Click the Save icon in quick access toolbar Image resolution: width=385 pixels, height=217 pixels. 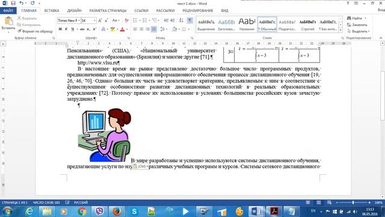pos(13,3)
